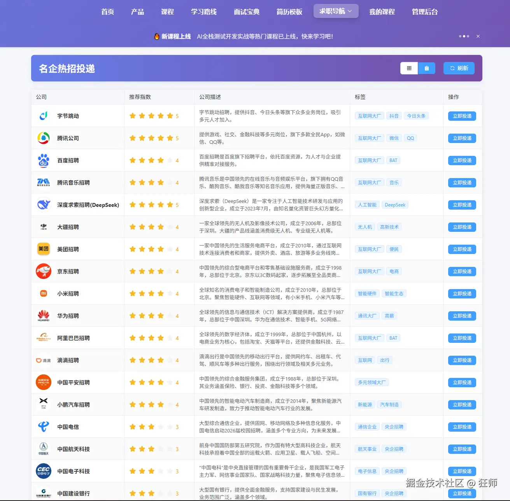
Task: Click 立即投递 for 中国电信
Action: (x=462, y=427)
